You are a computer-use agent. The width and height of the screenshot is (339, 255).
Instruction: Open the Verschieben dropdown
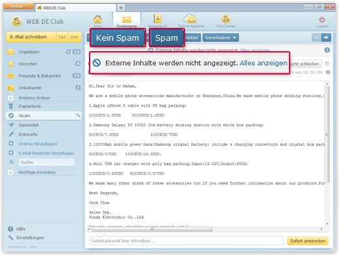[x=221, y=38]
